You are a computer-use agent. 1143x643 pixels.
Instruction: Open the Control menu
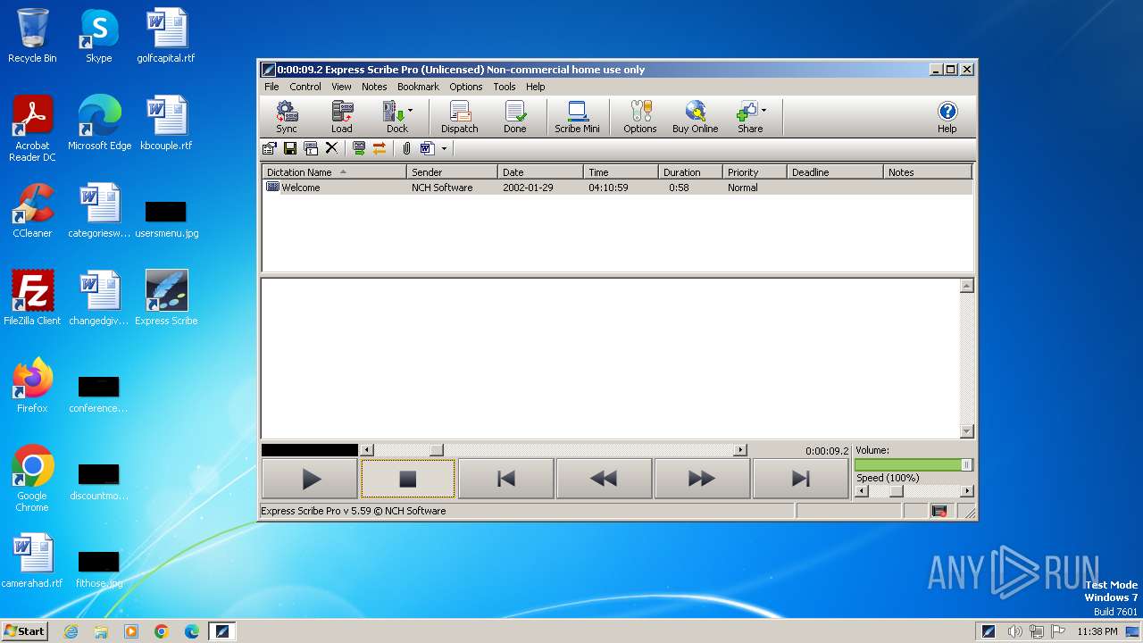[305, 87]
